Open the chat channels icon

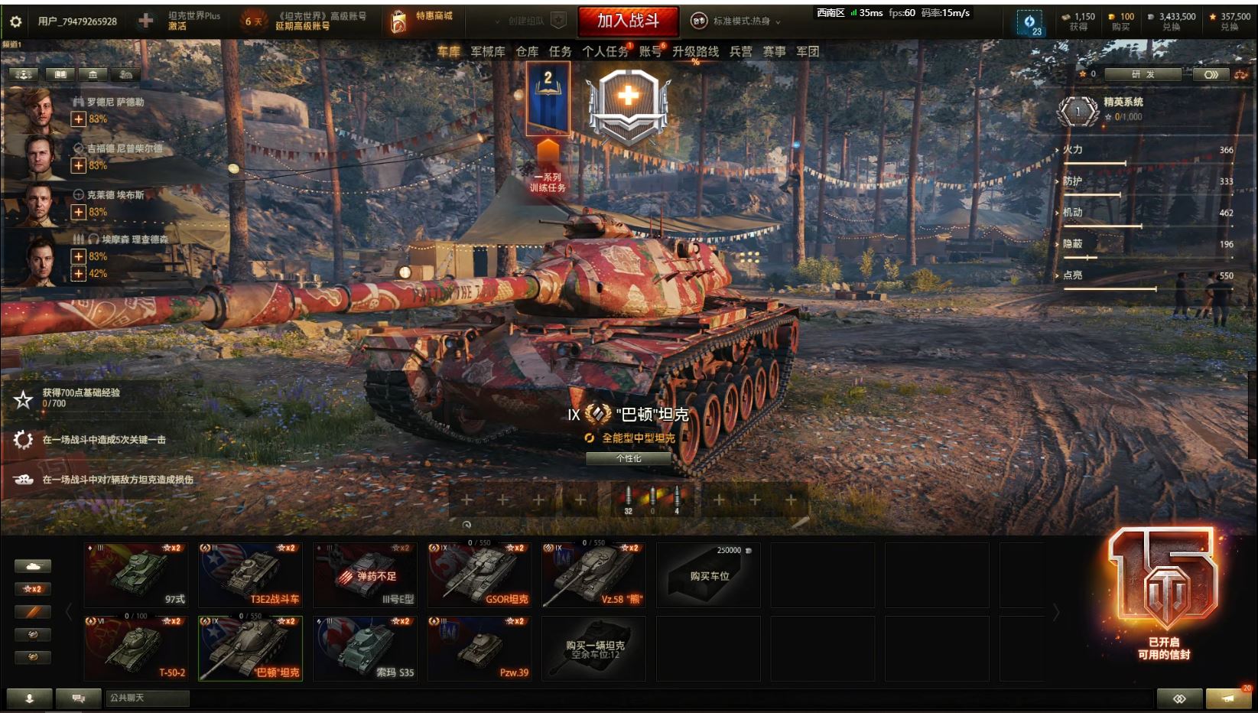coord(78,698)
